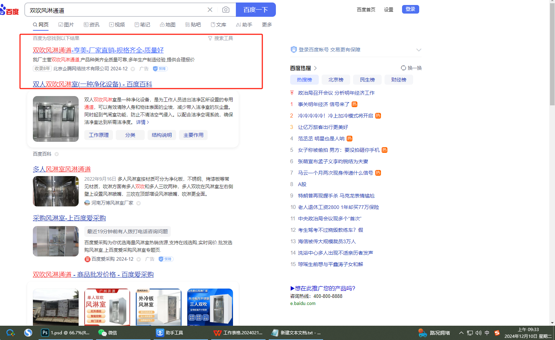Switch to the 图片 search tab
The width and height of the screenshot is (555, 340).
pos(66,25)
